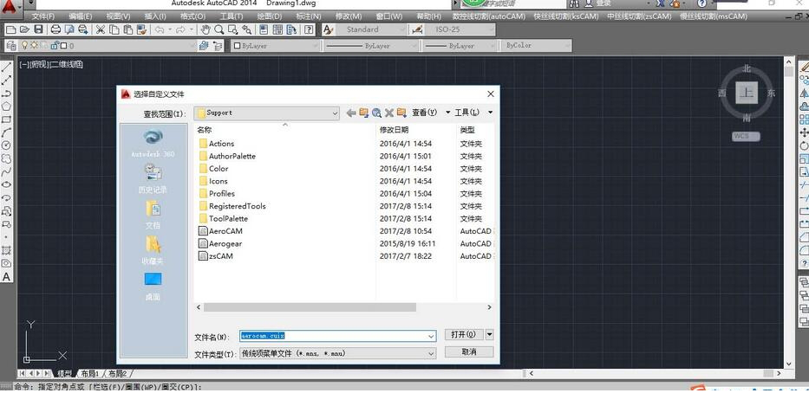Select the Multiline Text A tool
Screen dimensions: 809x406
coord(6,277)
